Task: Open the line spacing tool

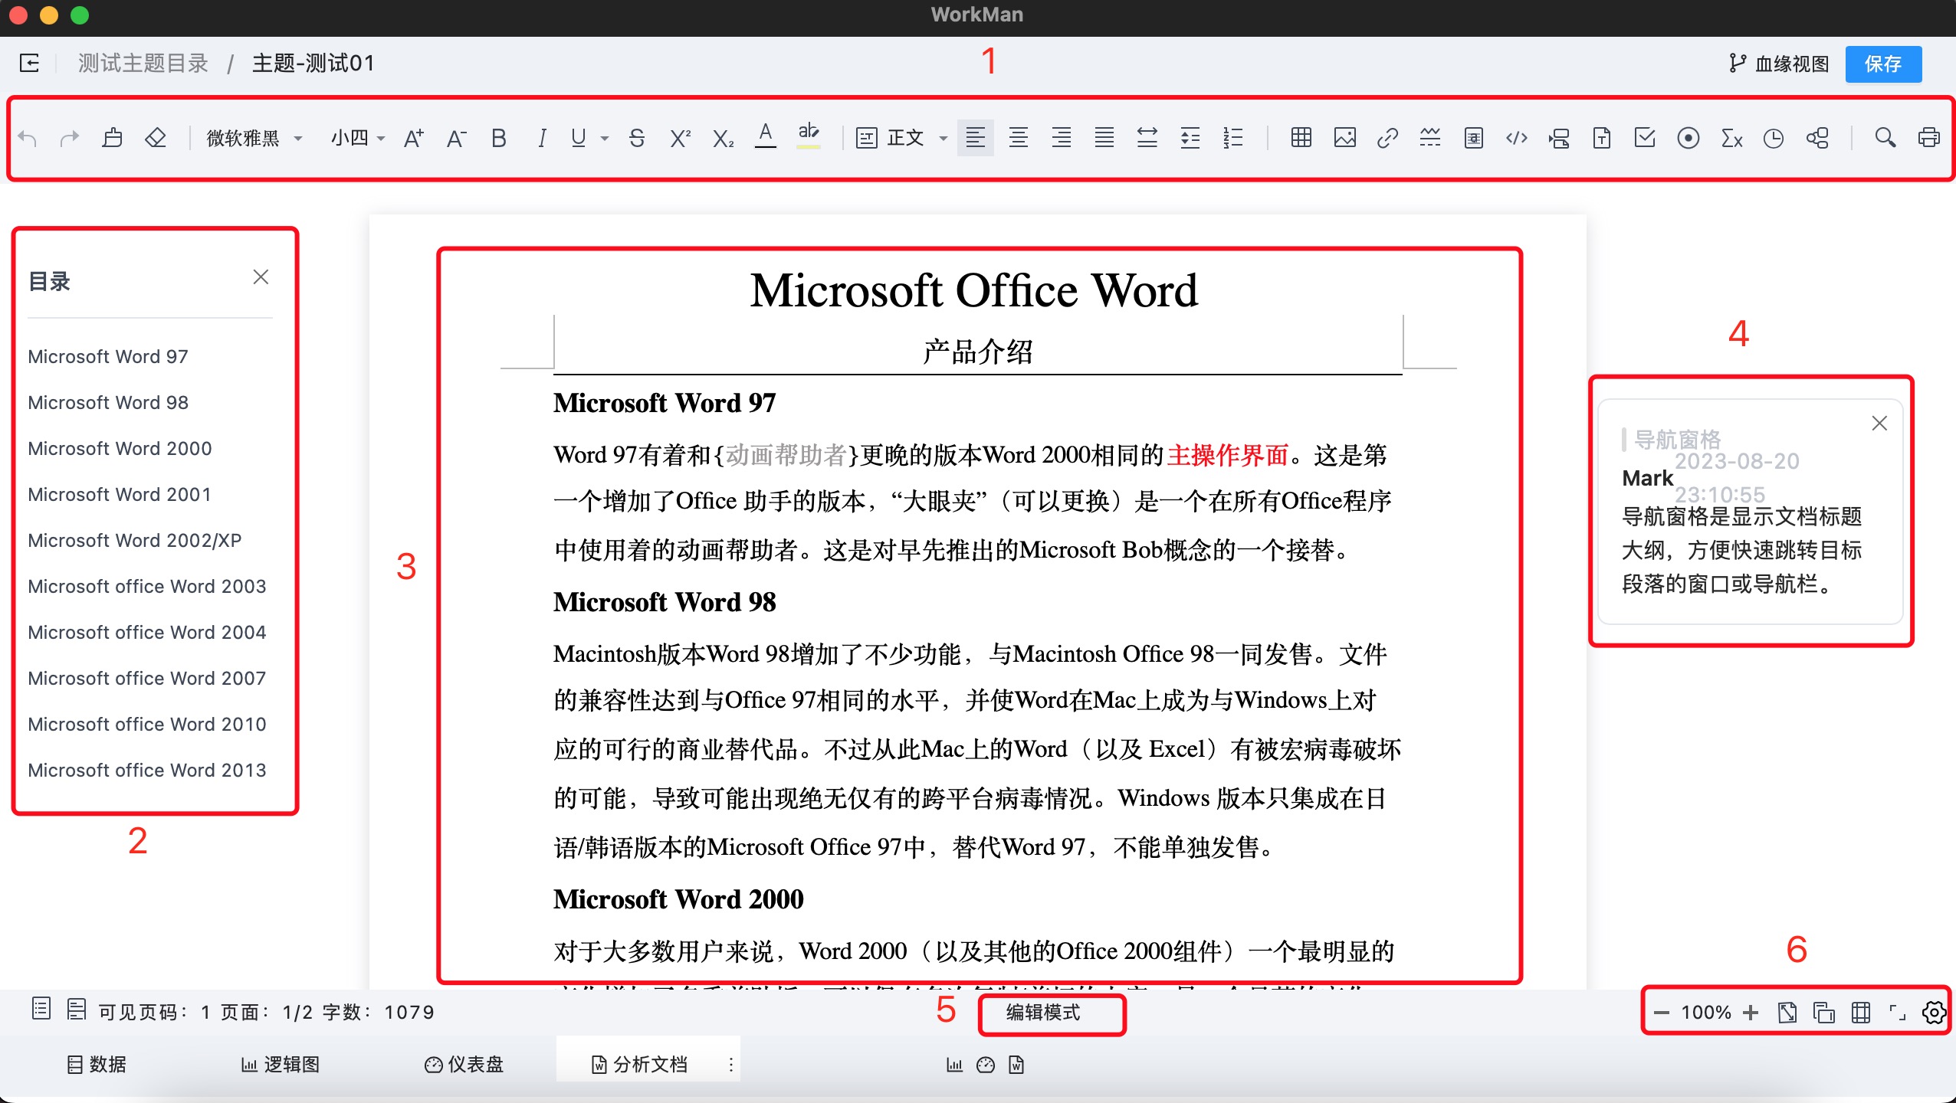Action: click(x=1190, y=138)
